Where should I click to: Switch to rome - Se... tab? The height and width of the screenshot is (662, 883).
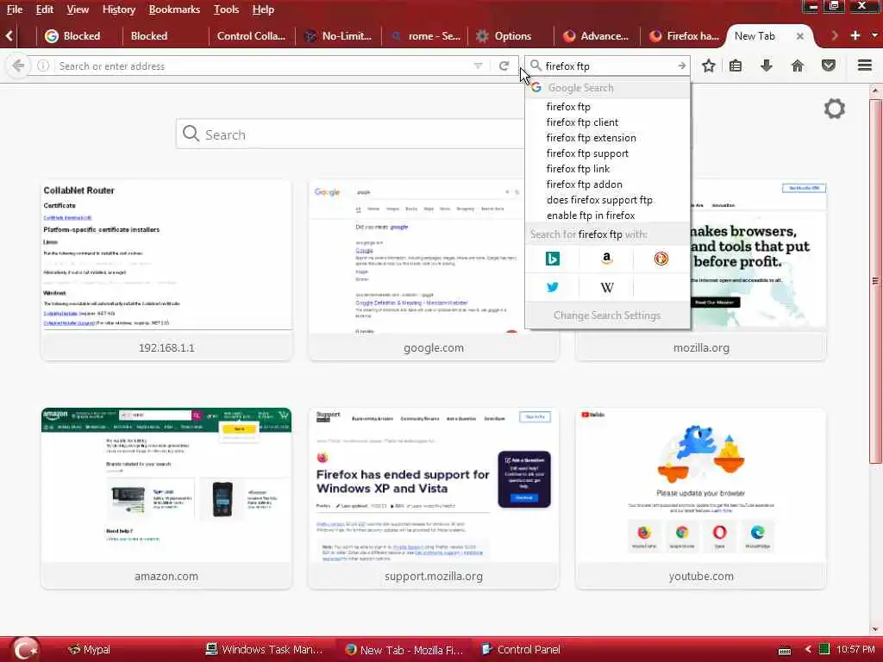(426, 36)
